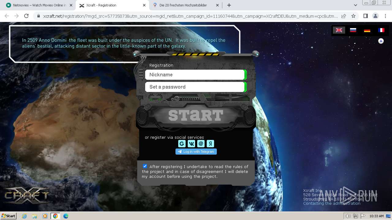Bookmark this page star

coord(353,16)
